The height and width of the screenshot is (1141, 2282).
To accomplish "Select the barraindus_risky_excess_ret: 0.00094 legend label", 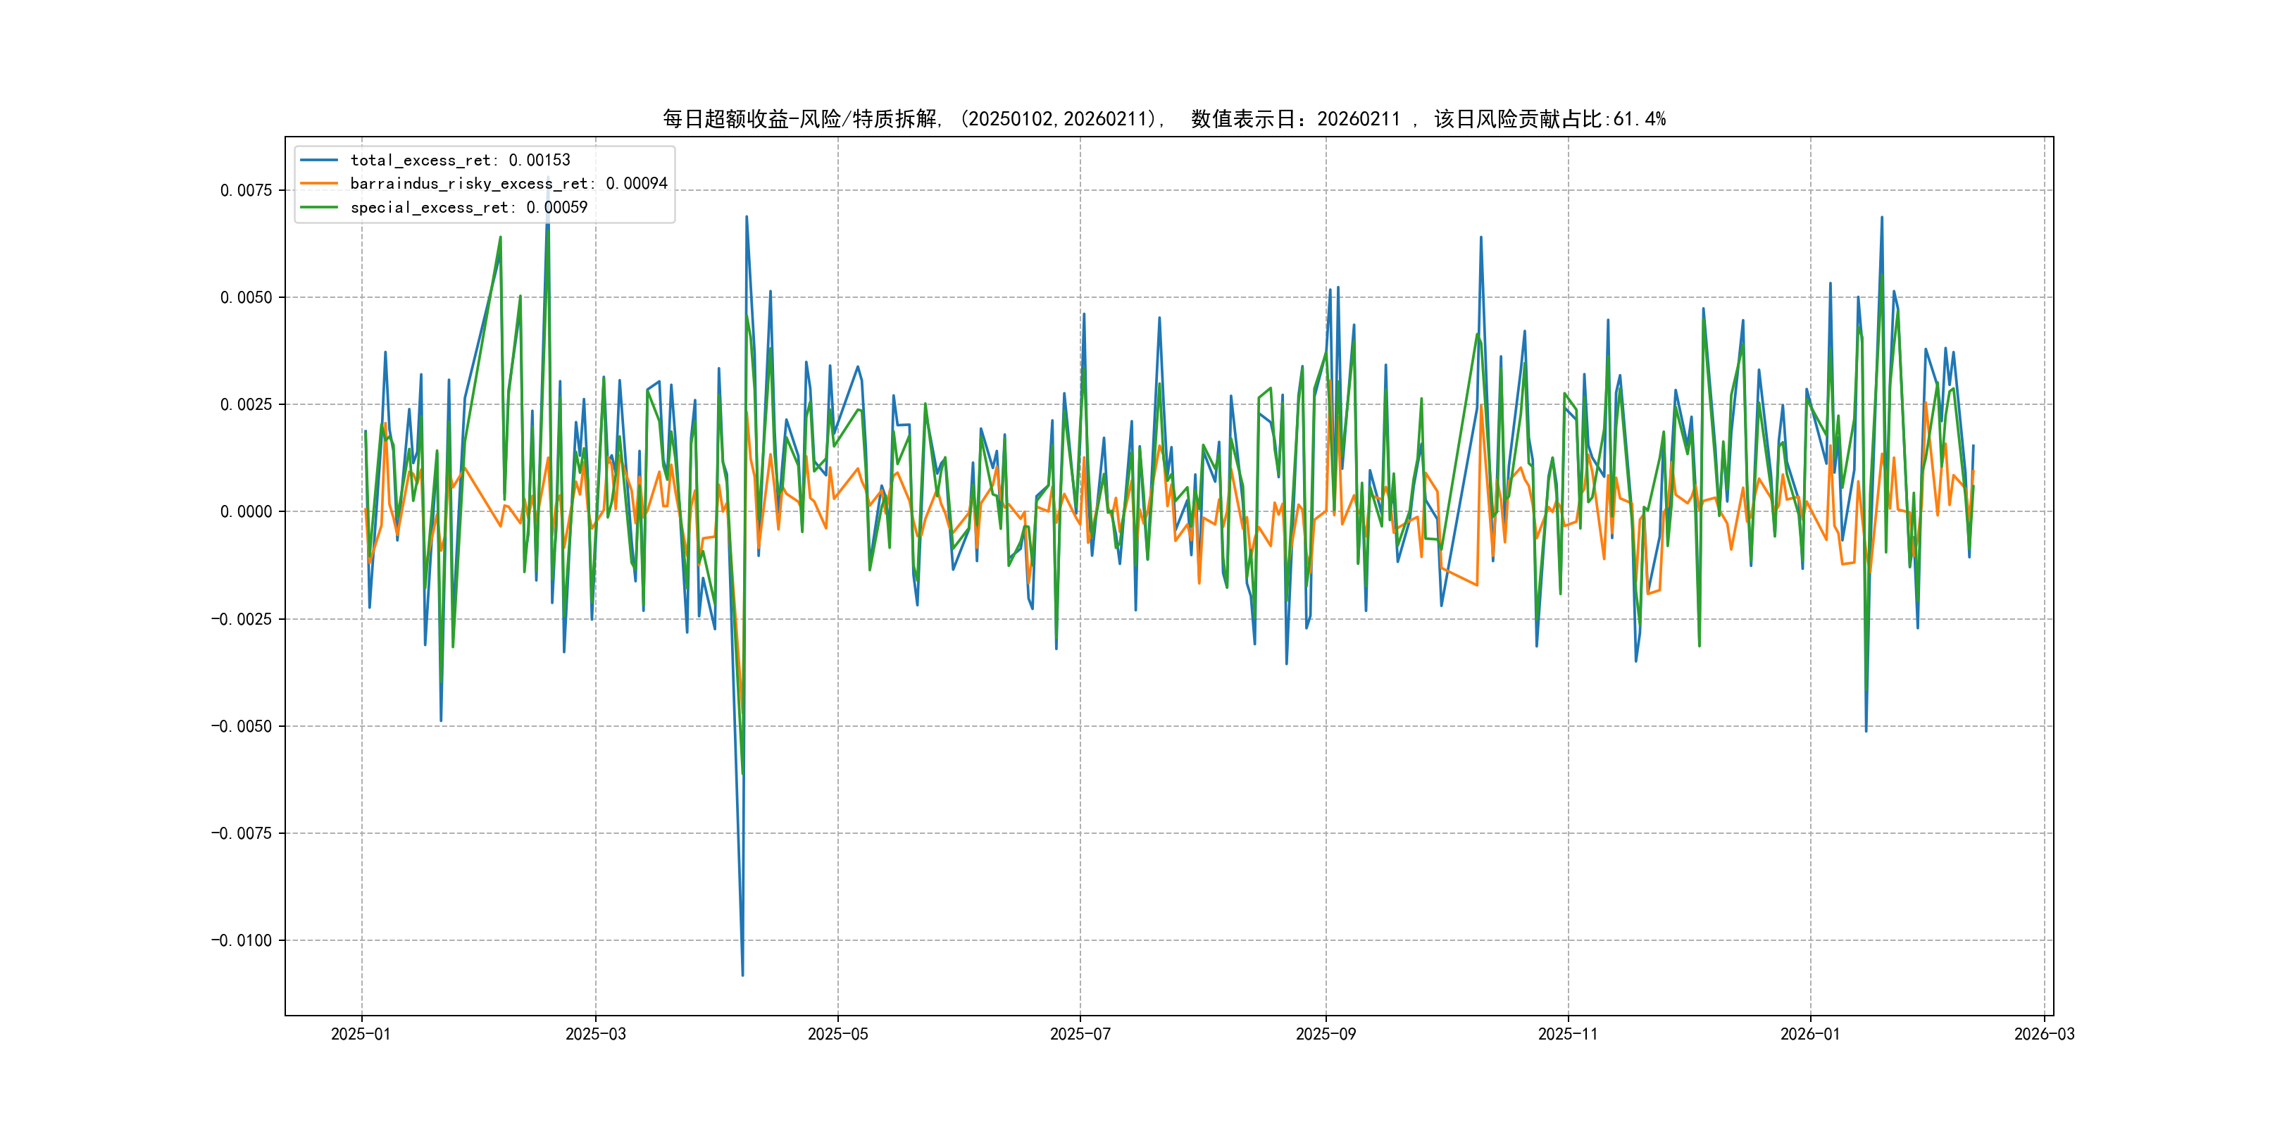I will 509,183.
